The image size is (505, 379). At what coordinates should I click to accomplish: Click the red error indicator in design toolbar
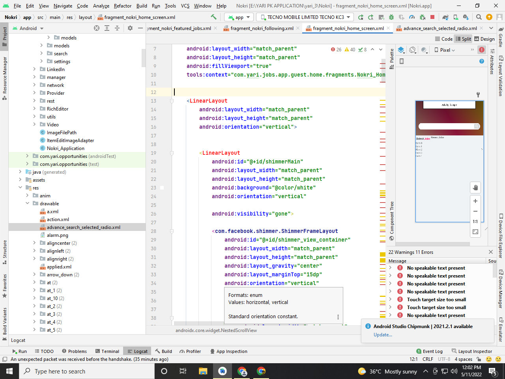tap(482, 50)
